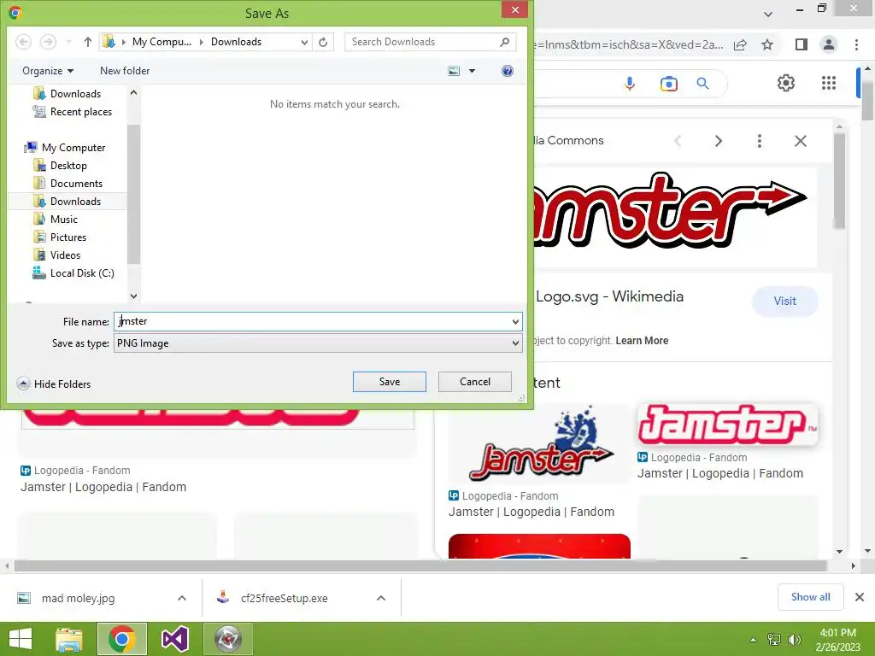Select Music folder in tree
The width and height of the screenshot is (875, 656).
click(x=56, y=220)
